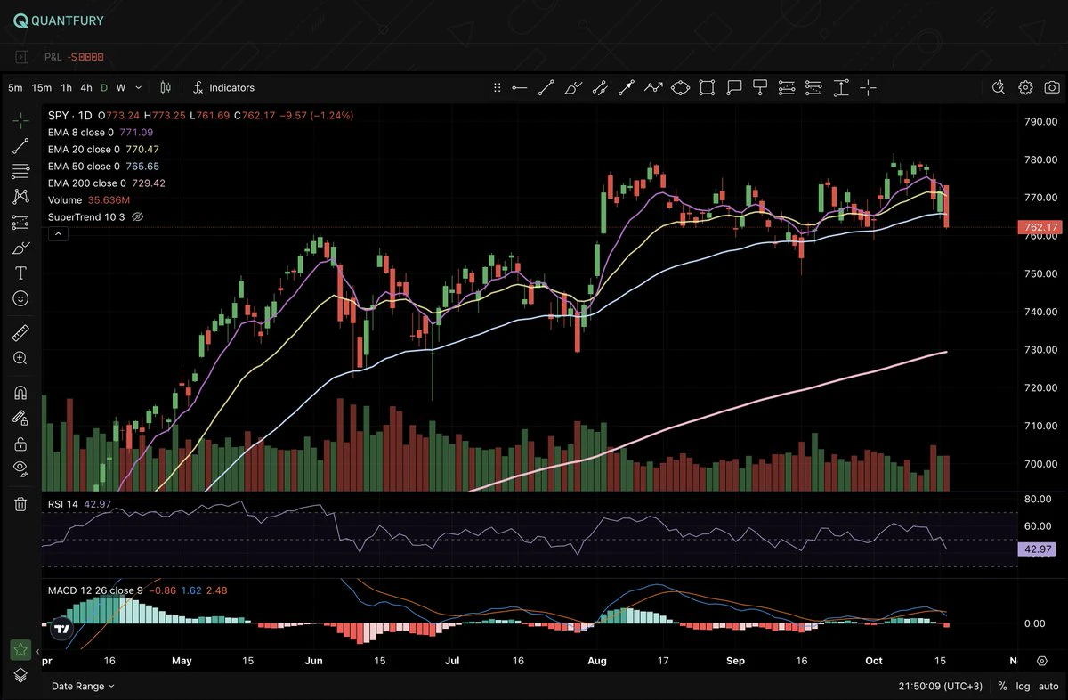
Task: Open the emoji icons tool
Action: (x=20, y=298)
